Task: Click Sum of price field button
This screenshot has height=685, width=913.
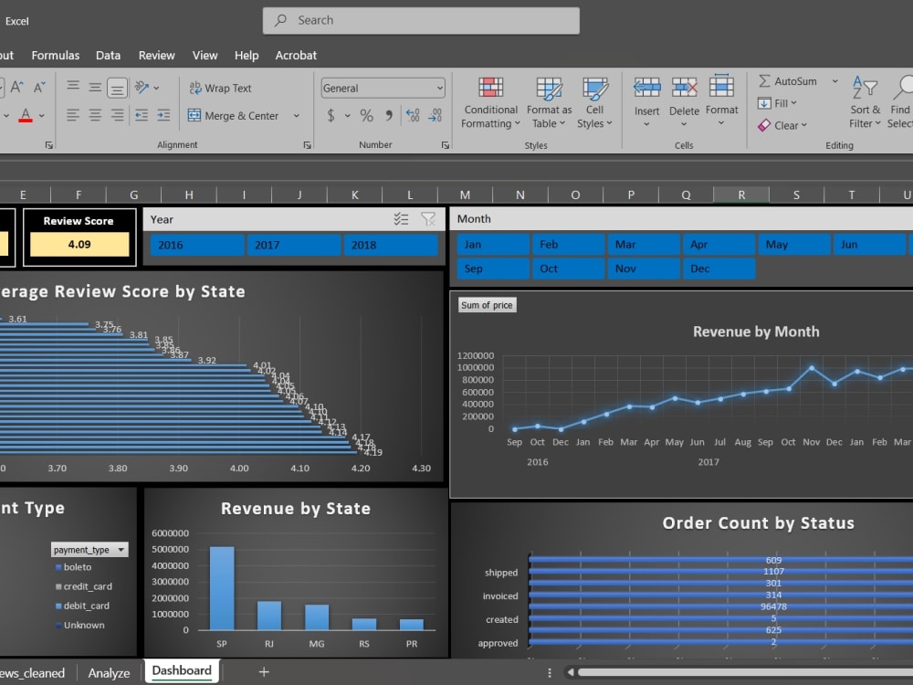Action: (487, 305)
